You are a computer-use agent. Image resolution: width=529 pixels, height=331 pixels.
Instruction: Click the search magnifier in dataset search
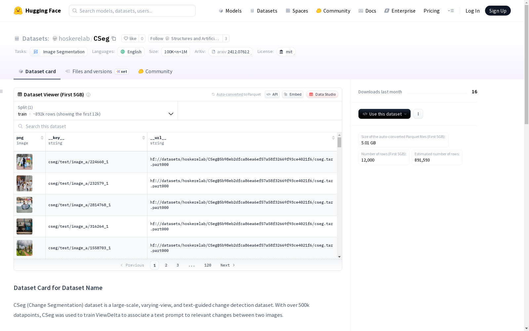pyautogui.click(x=20, y=126)
